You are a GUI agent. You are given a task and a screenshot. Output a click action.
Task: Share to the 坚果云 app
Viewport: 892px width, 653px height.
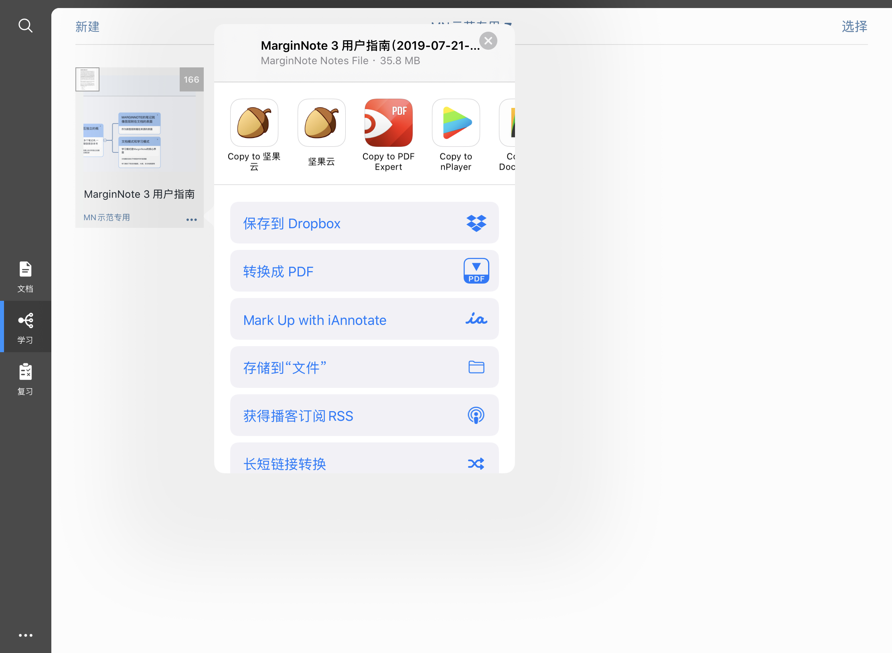click(x=322, y=123)
